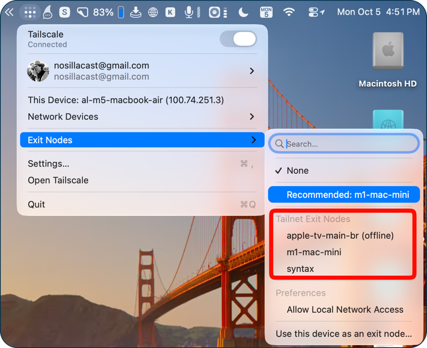Click the S app menu bar icon
The height and width of the screenshot is (348, 427).
(65, 12)
